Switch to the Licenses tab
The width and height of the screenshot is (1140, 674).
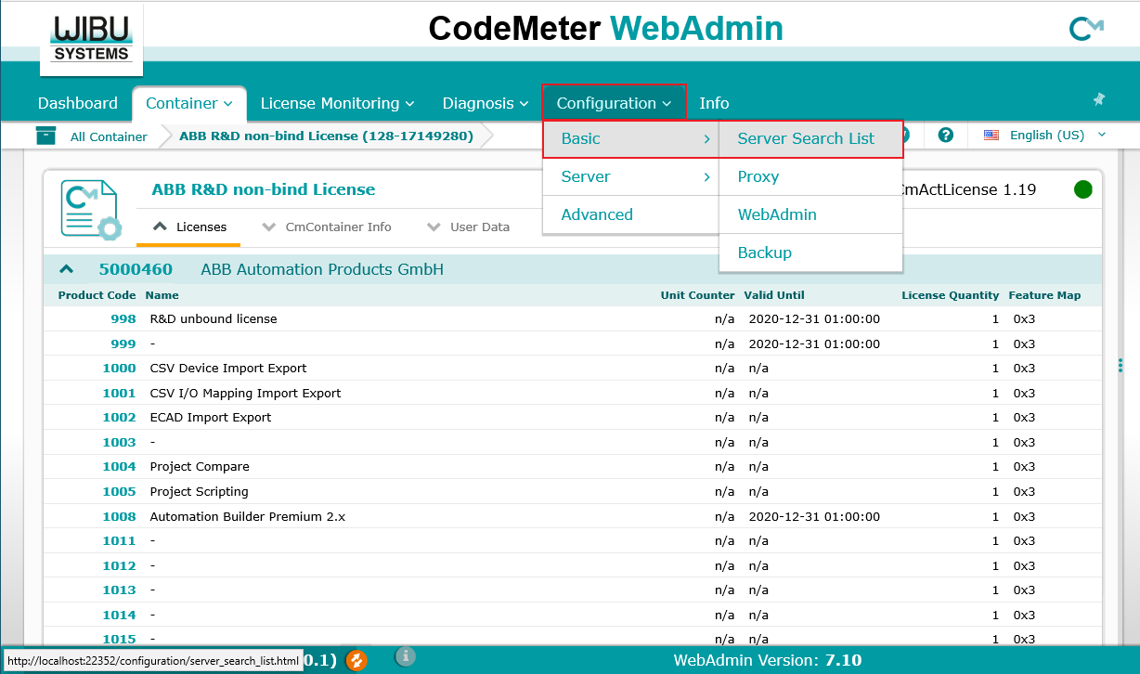click(189, 227)
